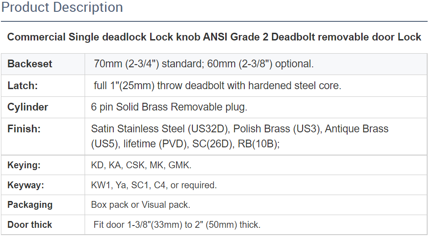Image resolution: width=429 pixels, height=236 pixels.
Task: Click the horizontal rule under Product Description
Action: point(214,21)
